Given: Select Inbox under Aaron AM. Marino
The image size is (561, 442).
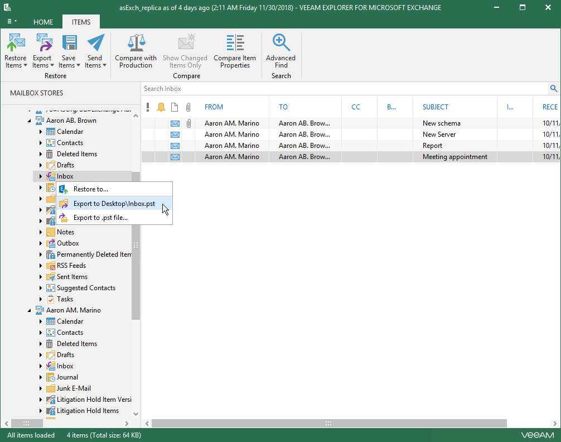Looking at the screenshot, I should coord(65,366).
